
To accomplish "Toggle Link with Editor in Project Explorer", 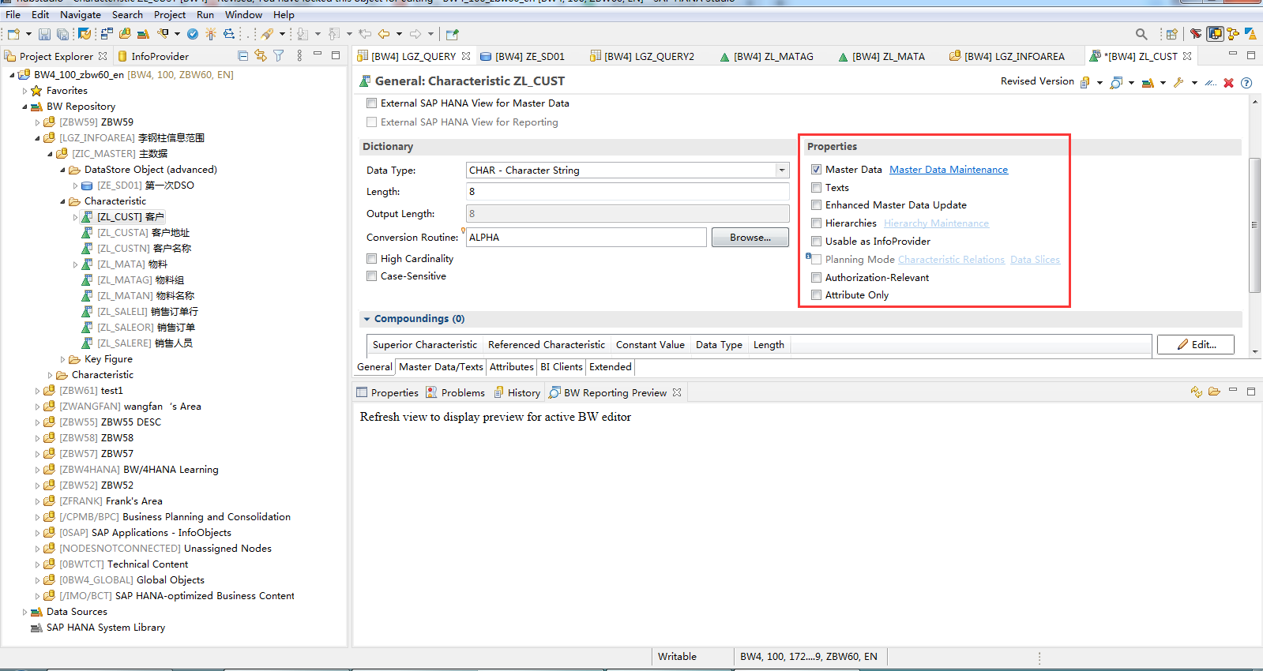I will click(x=261, y=56).
